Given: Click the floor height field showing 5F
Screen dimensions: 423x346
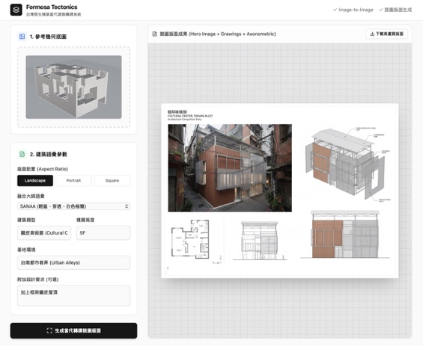Looking at the screenshot, I should tap(103, 233).
